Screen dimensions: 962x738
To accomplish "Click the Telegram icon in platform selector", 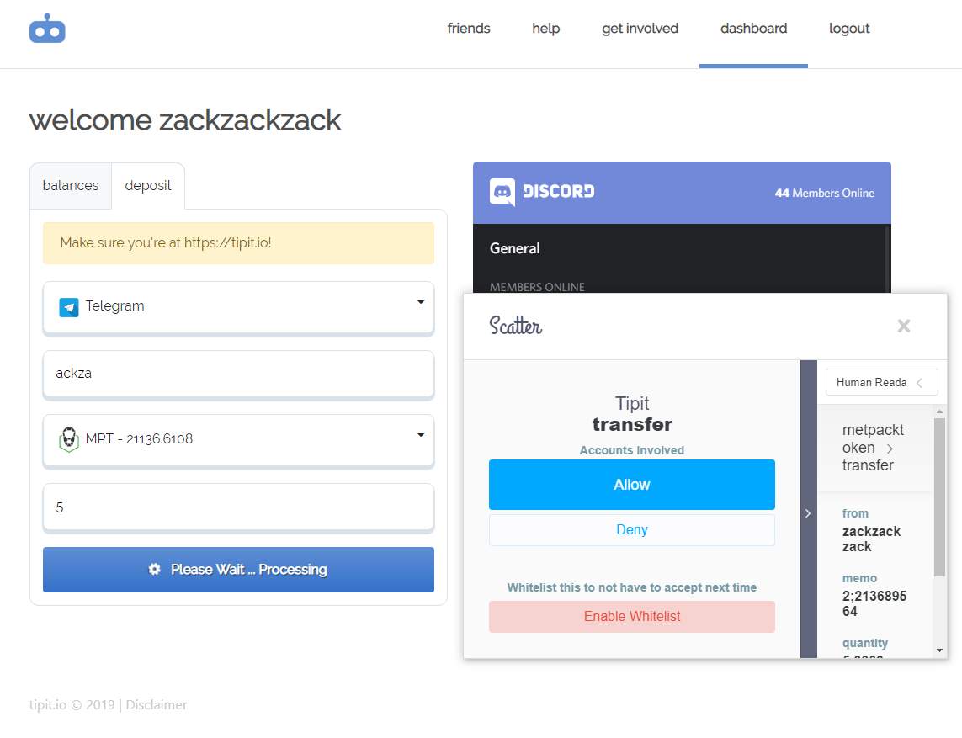I will tap(69, 307).
